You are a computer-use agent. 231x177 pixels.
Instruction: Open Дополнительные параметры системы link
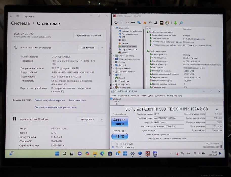(x=55, y=107)
